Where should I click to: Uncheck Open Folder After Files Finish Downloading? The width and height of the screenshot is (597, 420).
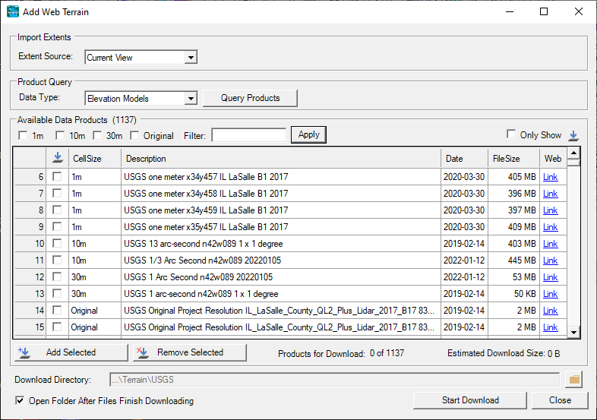(20, 400)
